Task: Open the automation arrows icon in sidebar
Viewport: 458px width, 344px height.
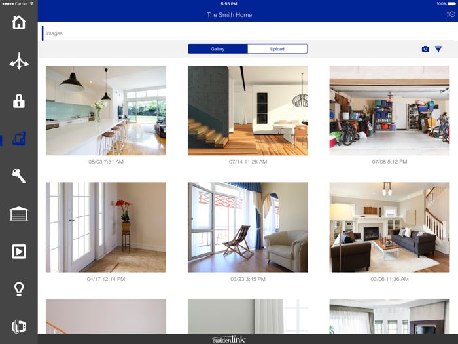Action: click(19, 61)
